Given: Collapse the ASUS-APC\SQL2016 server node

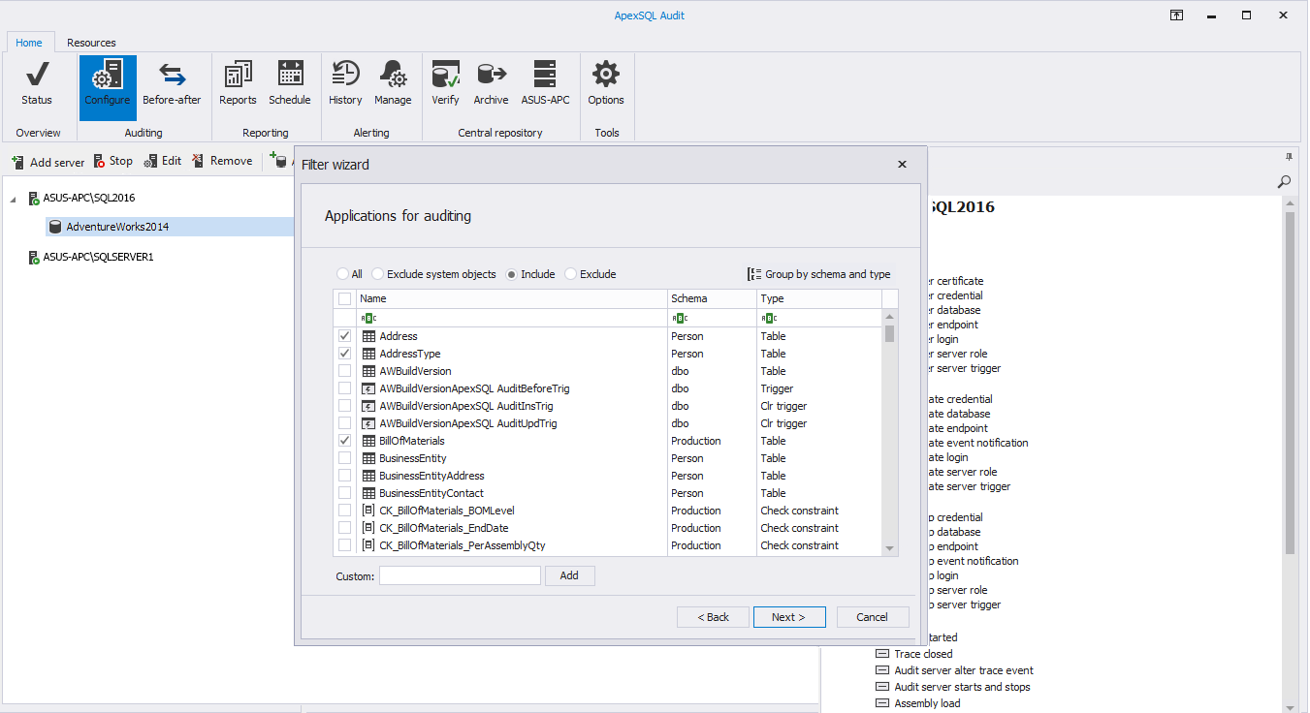Looking at the screenshot, I should [x=14, y=198].
